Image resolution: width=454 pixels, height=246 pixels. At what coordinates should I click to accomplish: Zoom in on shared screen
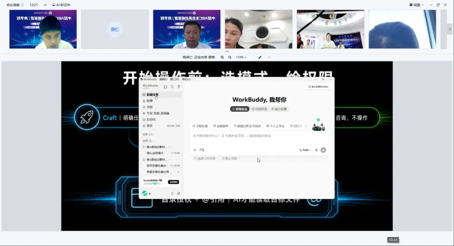pyautogui.click(x=222, y=57)
